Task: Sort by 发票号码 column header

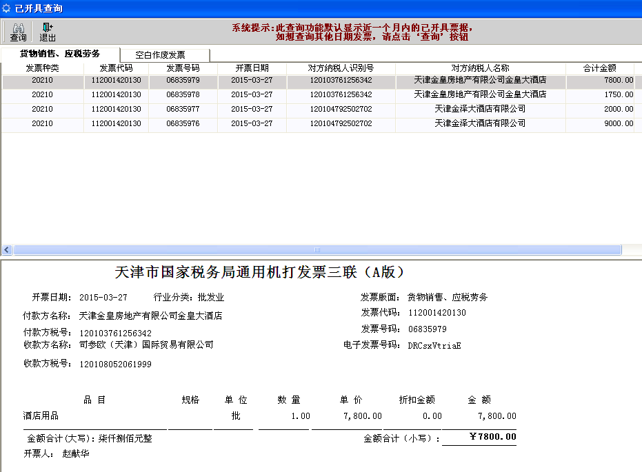Action: (x=183, y=68)
